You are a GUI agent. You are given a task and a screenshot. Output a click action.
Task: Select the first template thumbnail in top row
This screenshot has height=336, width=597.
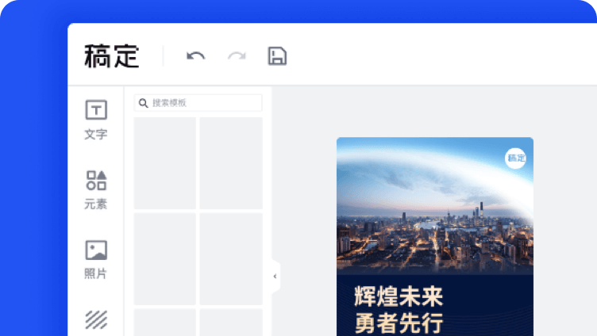coord(164,162)
